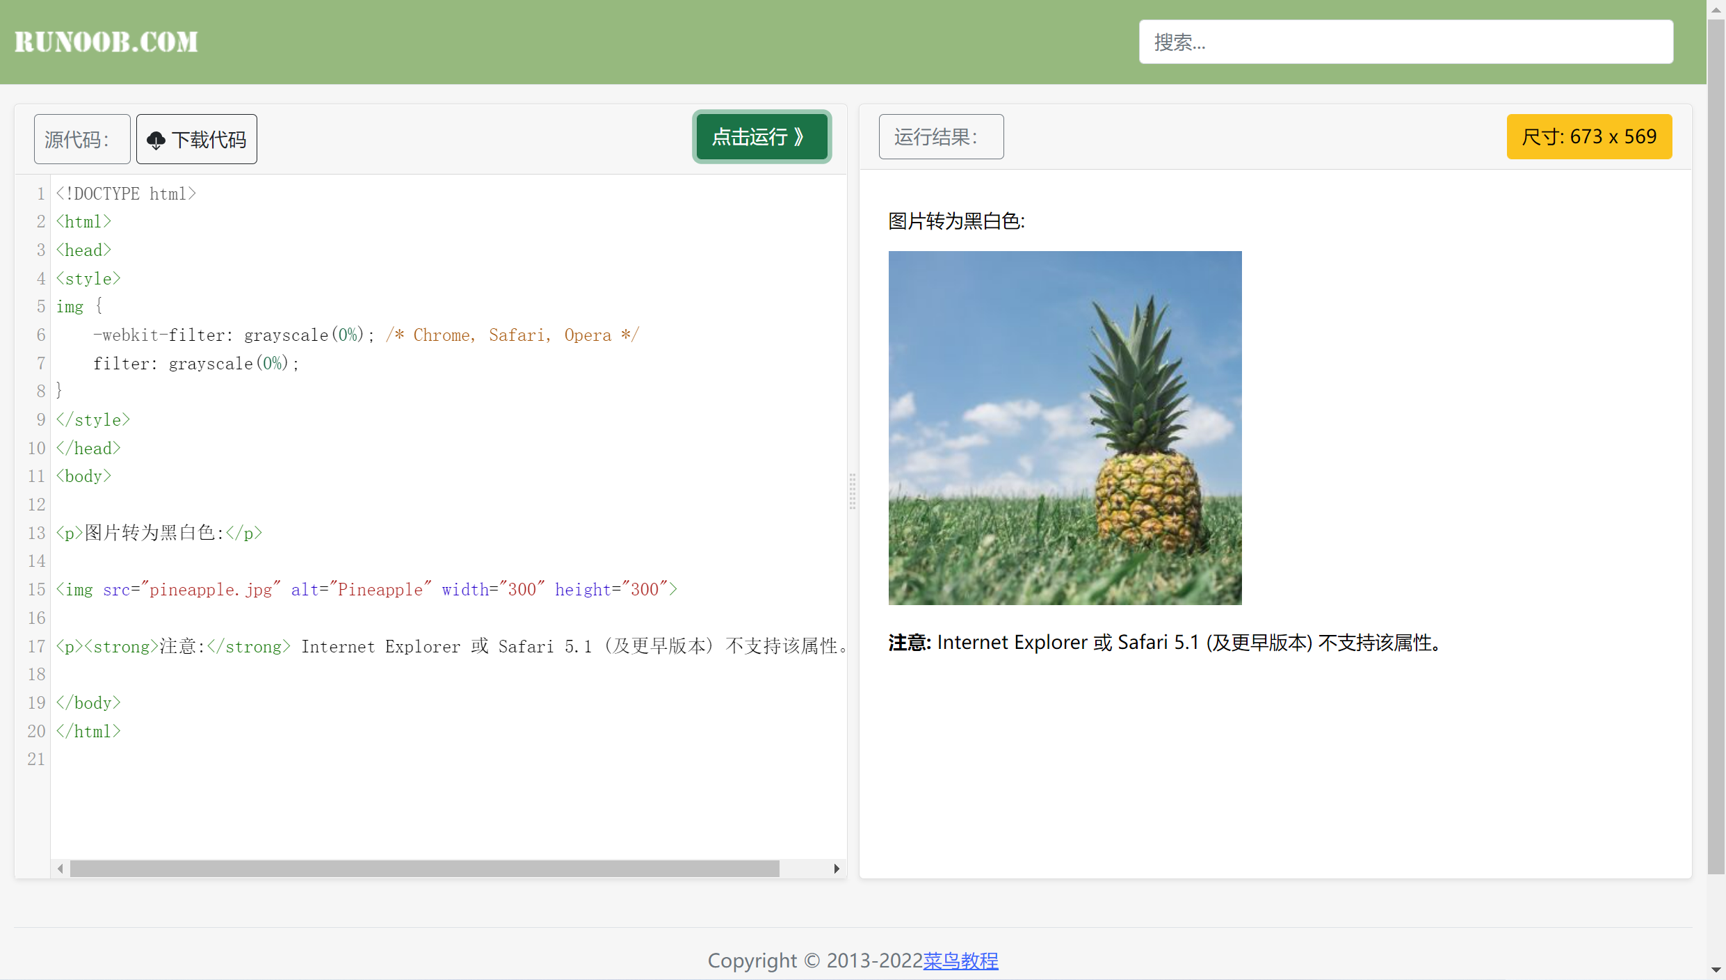1726x980 pixels.
Task: Click the '</body>' code line
Action: pyautogui.click(x=88, y=703)
